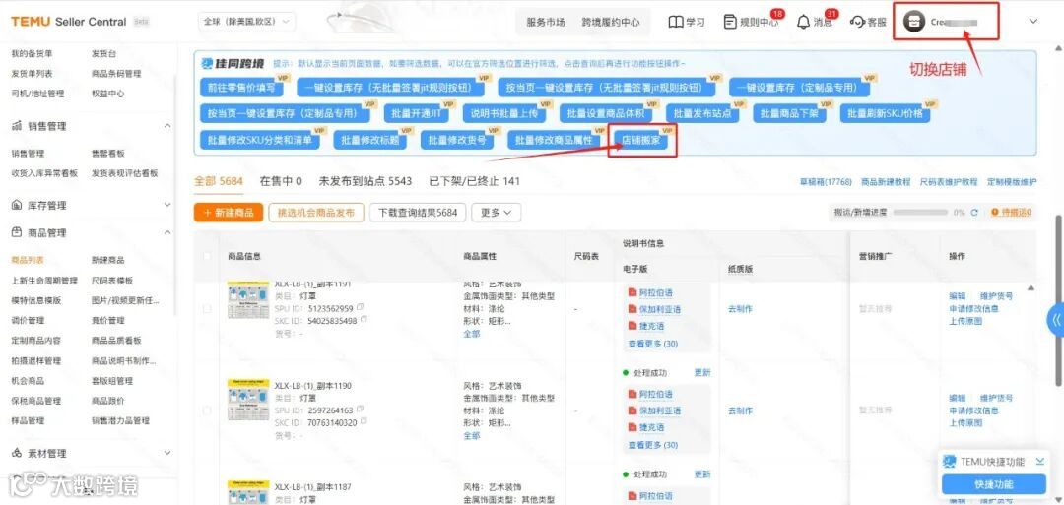The width and height of the screenshot is (1064, 505).
Task: Tick checkbox for XLX-LB-(1)_副本1191 row
Action: point(207,309)
